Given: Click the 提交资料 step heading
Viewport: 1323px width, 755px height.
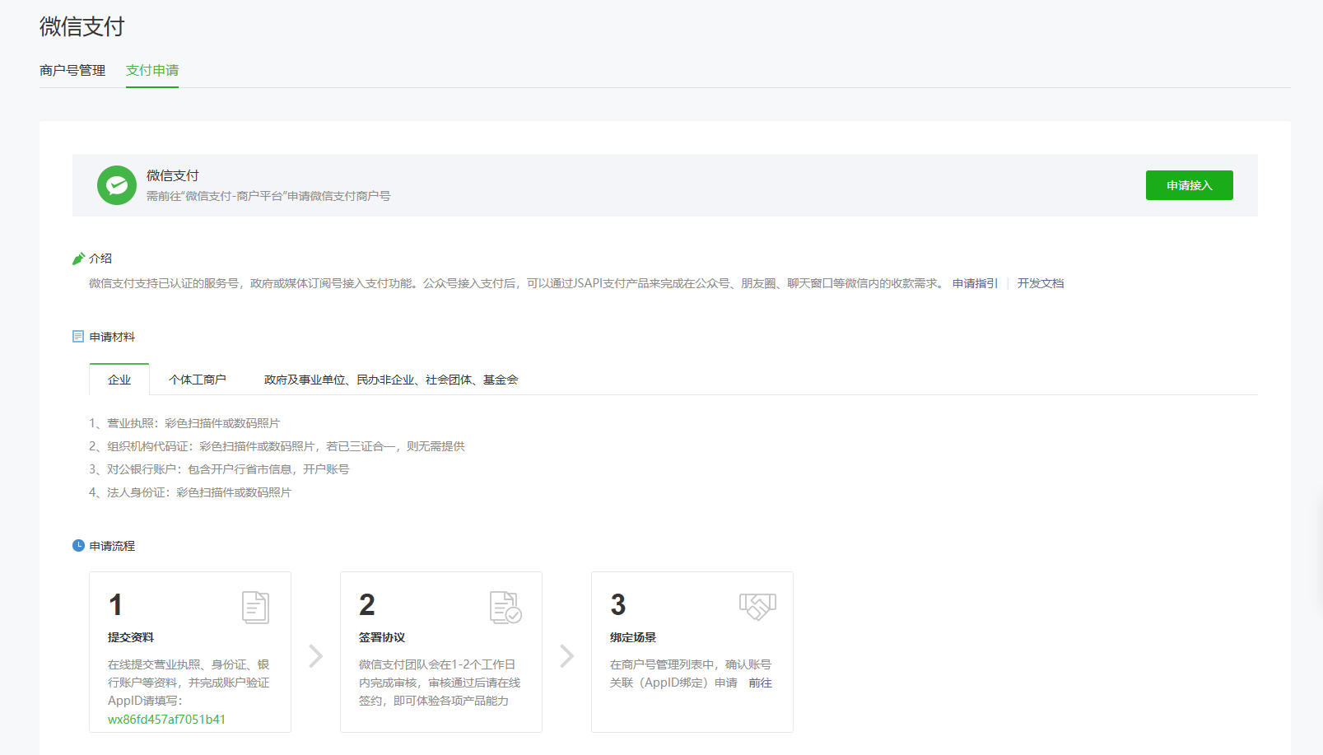Looking at the screenshot, I should 131,637.
